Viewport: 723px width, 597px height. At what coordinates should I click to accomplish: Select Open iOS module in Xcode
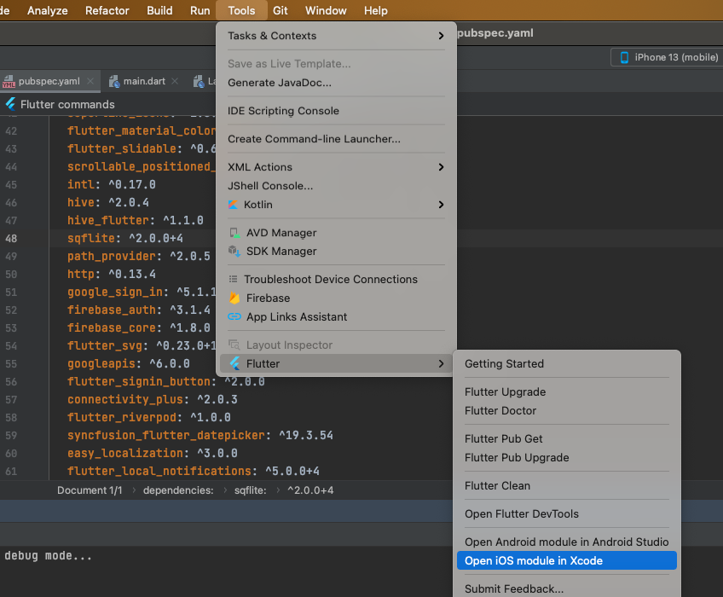point(534,560)
